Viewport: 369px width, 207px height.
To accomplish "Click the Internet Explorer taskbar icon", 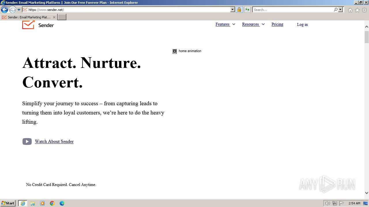I will click(23, 203).
